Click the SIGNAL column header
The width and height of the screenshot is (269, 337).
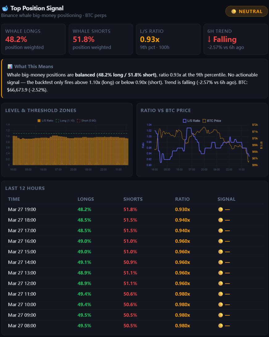click(226, 199)
